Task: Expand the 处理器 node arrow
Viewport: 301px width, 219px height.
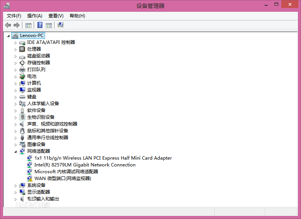Action: (16, 50)
